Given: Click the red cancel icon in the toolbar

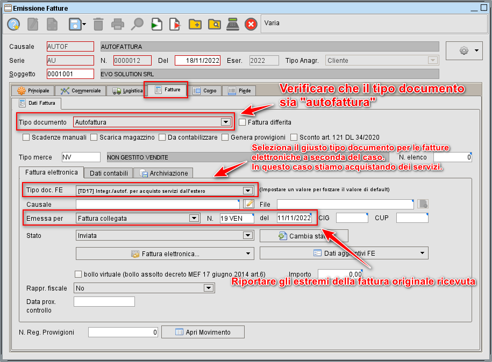Looking at the screenshot, I should point(251,24).
